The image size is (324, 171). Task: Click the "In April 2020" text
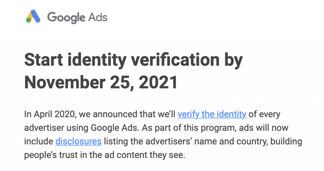tap(50, 114)
